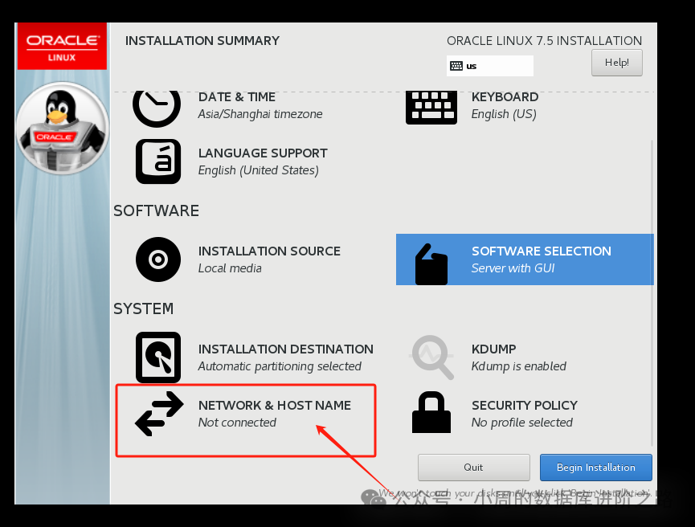Click 'Automatic partitioning selected' text
695x527 pixels.
280,366
